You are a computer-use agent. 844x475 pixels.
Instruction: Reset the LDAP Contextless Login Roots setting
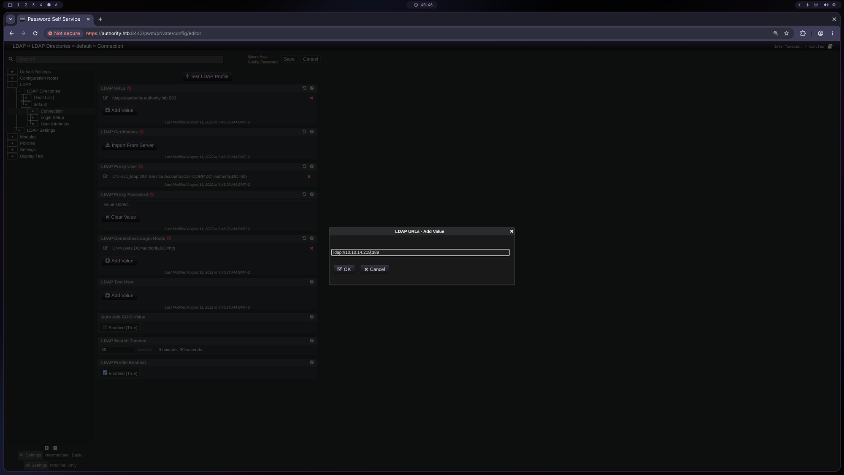coord(304,238)
